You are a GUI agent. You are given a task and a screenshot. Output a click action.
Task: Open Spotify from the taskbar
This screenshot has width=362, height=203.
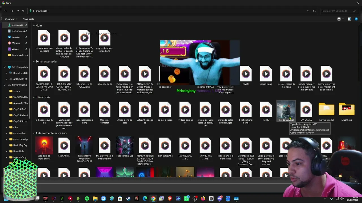pyautogui.click(x=87, y=198)
